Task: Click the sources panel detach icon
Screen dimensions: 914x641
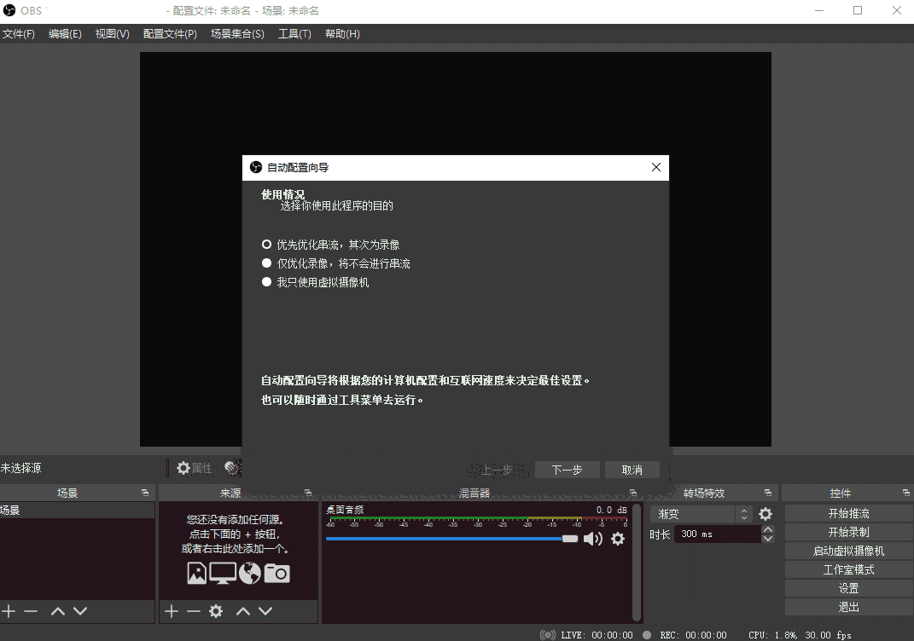Action: [308, 492]
